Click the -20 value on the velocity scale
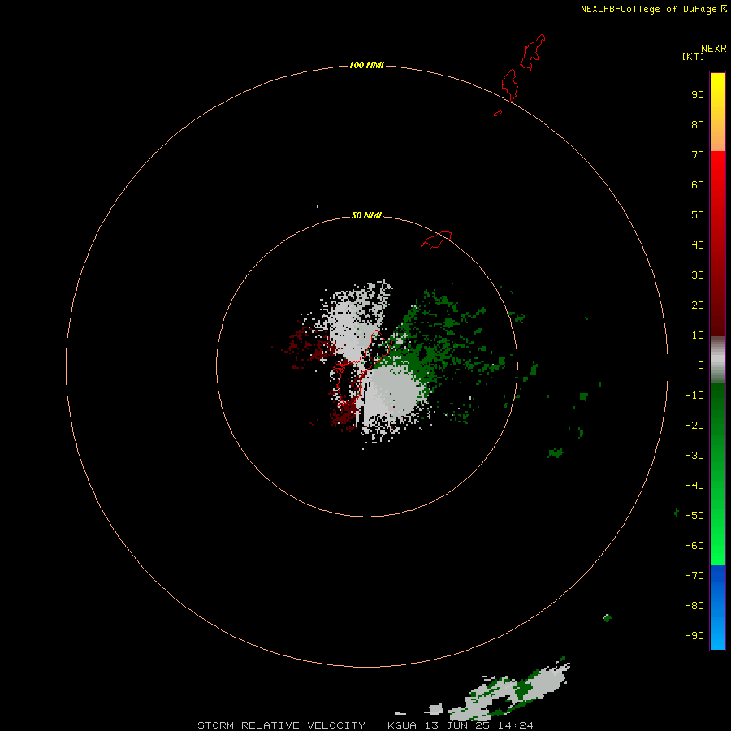Viewport: 731px width, 731px height. [x=694, y=426]
